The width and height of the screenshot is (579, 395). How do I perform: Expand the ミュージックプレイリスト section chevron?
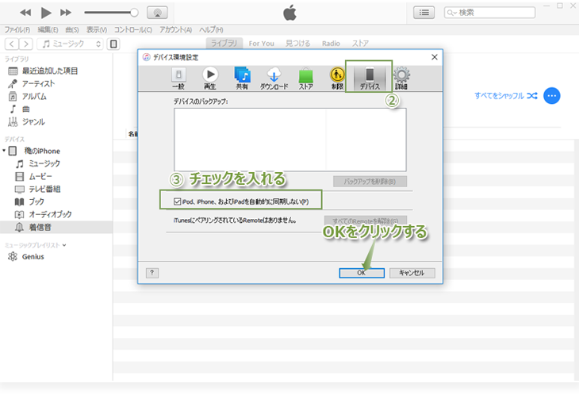coord(64,245)
